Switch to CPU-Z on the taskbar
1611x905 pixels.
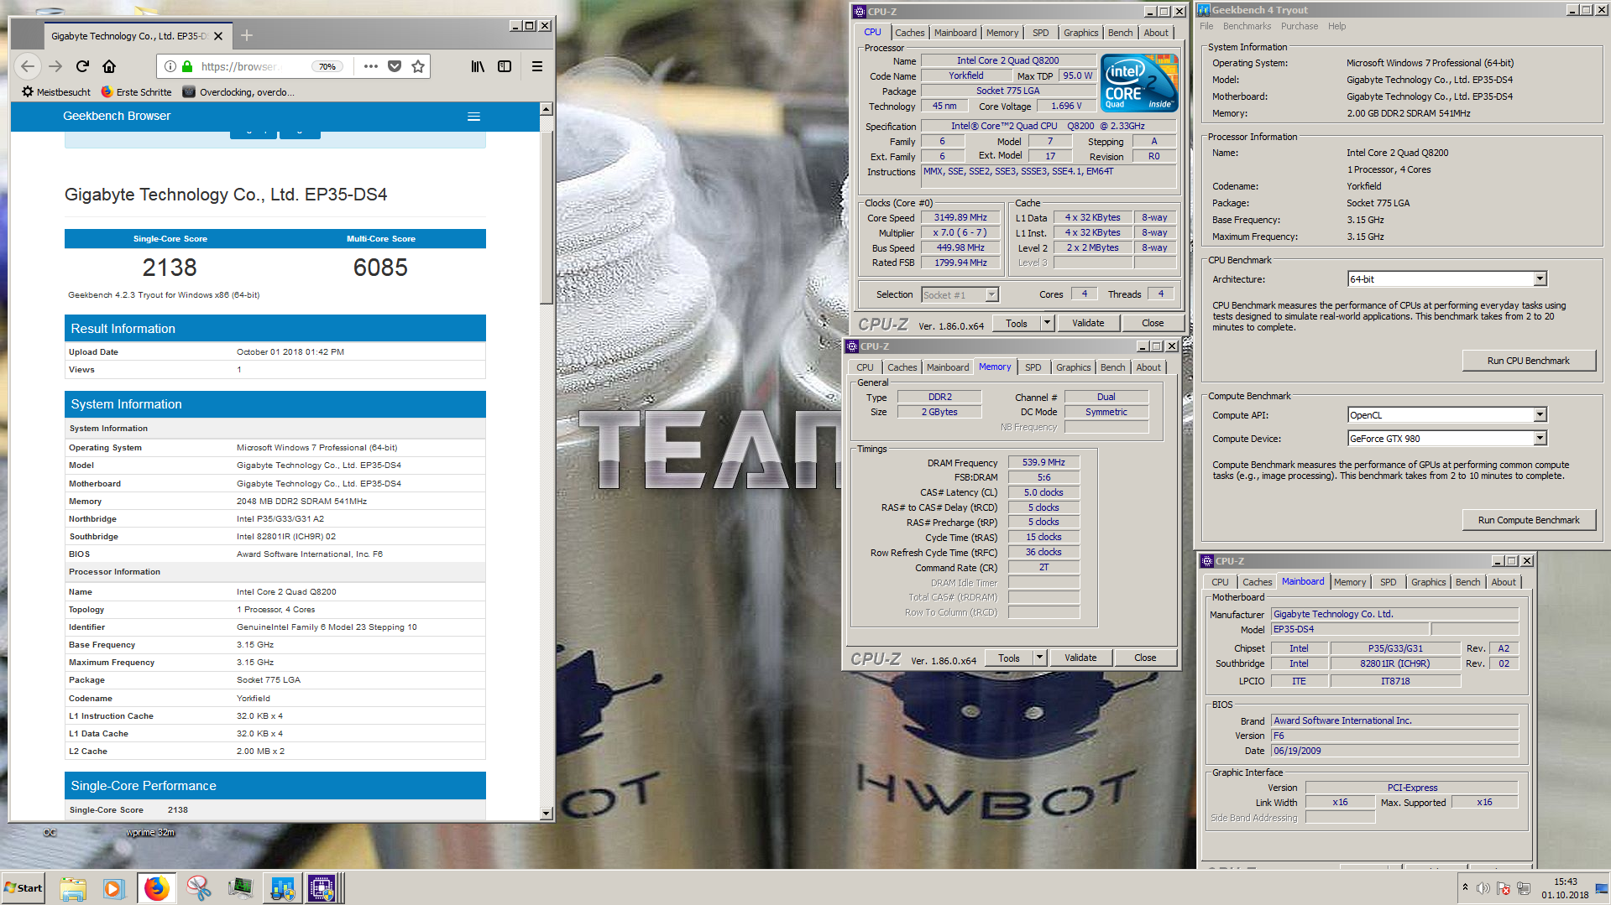pyautogui.click(x=322, y=888)
